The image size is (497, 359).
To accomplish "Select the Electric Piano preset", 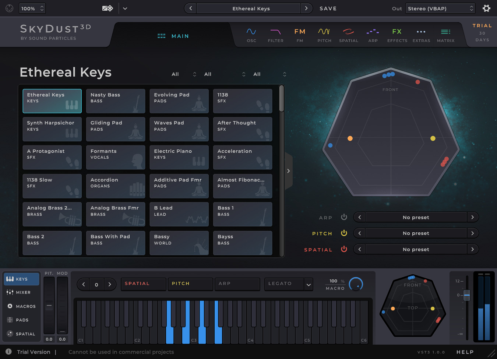I will 179,157.
